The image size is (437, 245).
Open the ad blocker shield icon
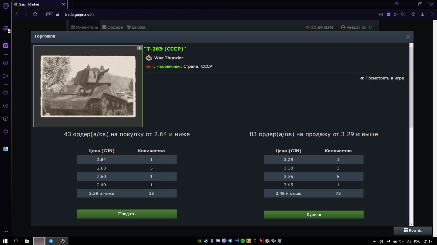(389, 14)
